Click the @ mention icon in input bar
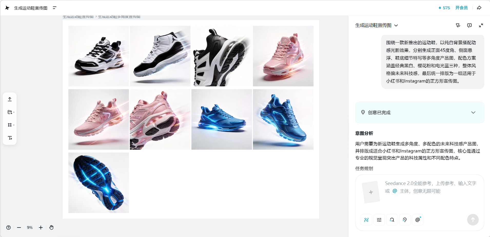 418,220
